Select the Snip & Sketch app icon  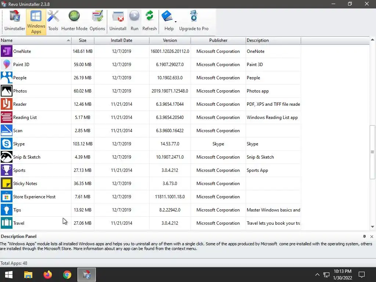point(7,157)
